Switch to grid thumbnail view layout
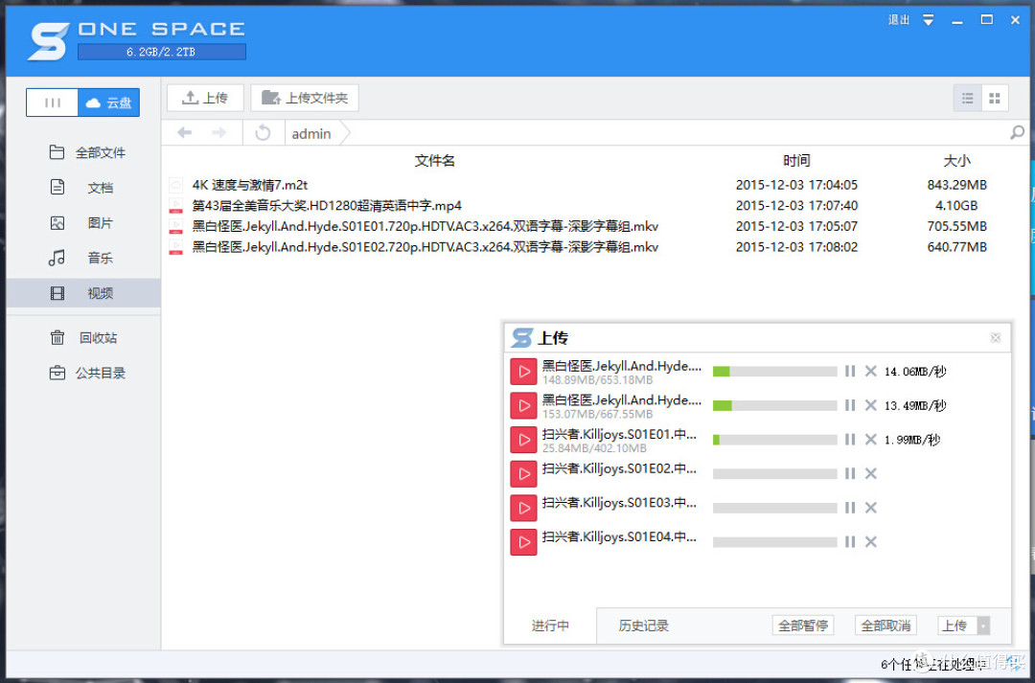This screenshot has height=683, width=1035. pyautogui.click(x=995, y=99)
